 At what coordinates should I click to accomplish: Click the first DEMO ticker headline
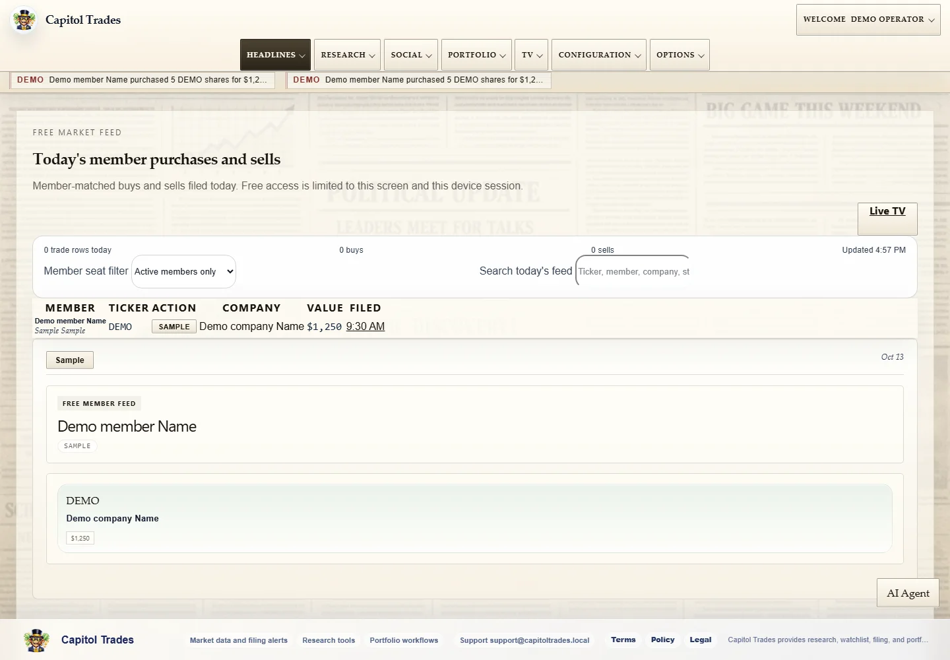click(x=142, y=80)
